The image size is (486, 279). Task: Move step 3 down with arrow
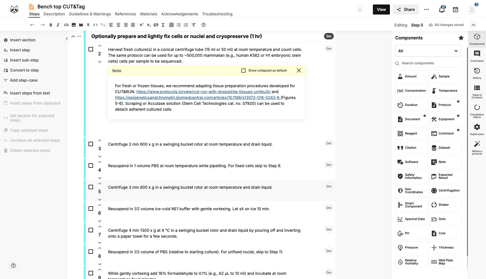point(100,157)
